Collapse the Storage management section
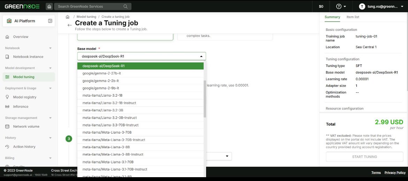Screen dimensions: 408x181 [x=50, y=118]
